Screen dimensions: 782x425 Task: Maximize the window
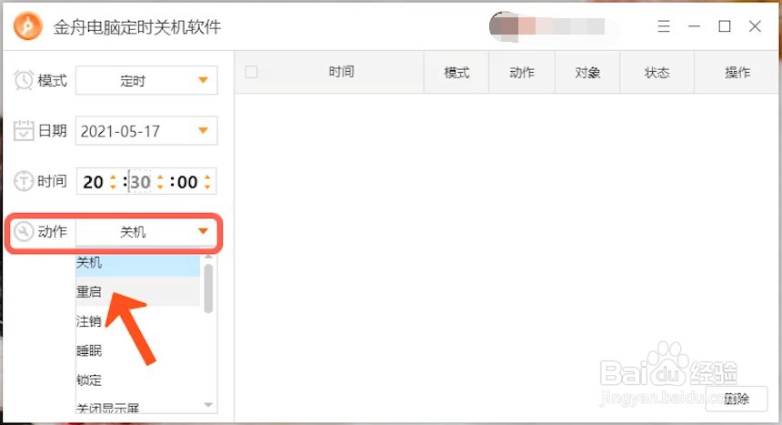point(725,26)
